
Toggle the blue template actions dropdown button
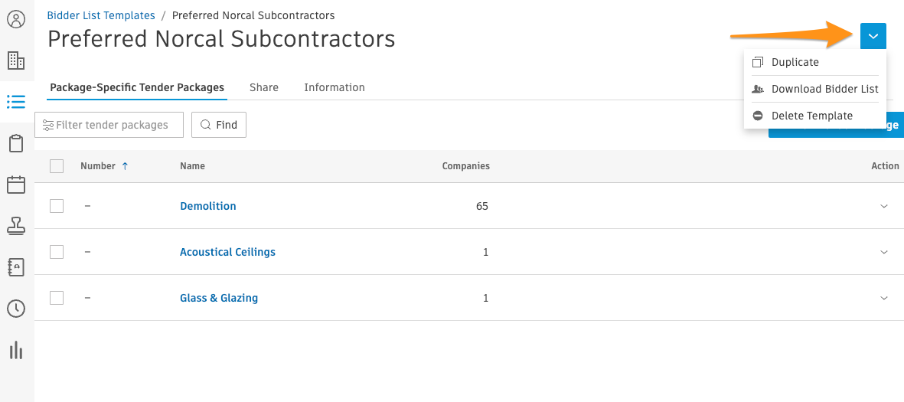[x=873, y=36]
